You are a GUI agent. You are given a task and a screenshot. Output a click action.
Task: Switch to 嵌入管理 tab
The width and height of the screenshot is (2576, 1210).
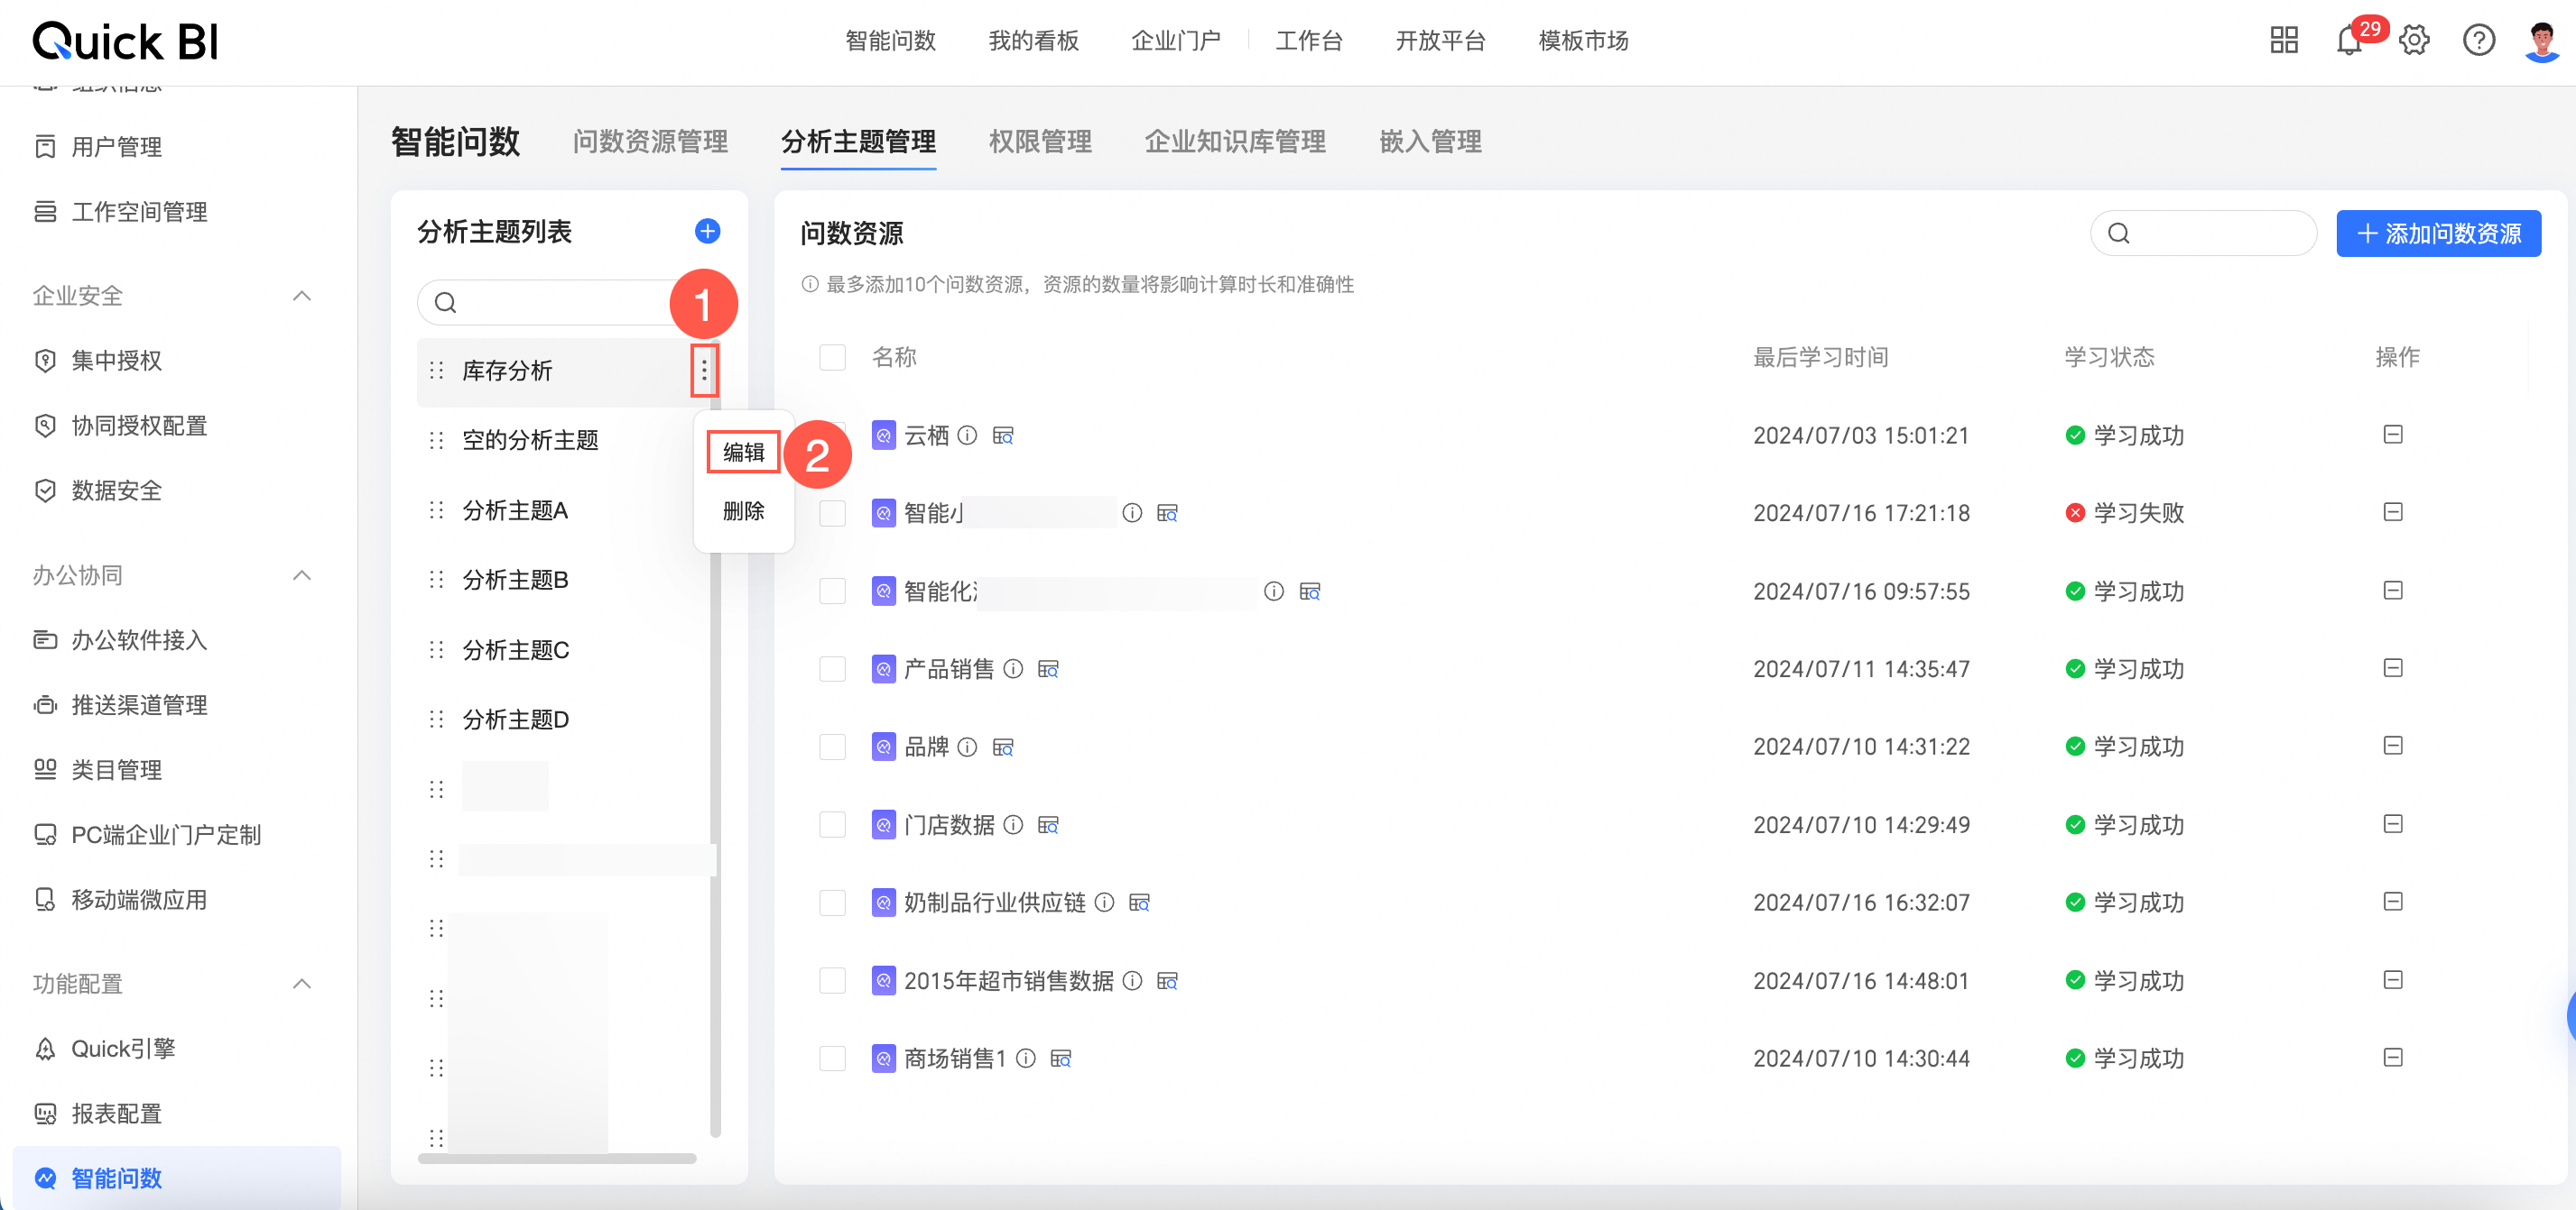click(1430, 142)
